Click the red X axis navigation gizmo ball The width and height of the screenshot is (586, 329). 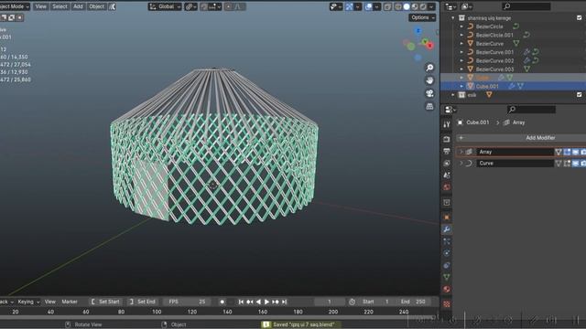click(x=430, y=46)
